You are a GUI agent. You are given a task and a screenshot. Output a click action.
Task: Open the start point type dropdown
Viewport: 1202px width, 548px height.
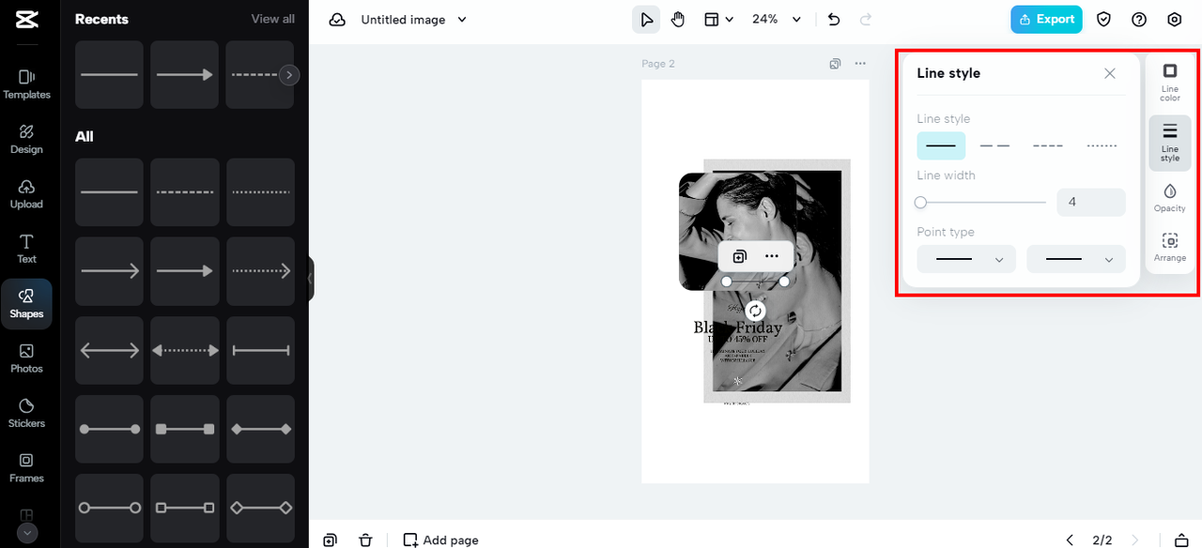[x=966, y=259]
